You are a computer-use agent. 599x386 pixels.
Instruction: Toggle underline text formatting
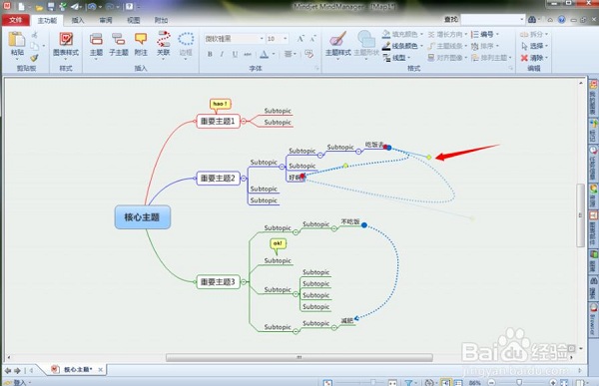point(235,54)
